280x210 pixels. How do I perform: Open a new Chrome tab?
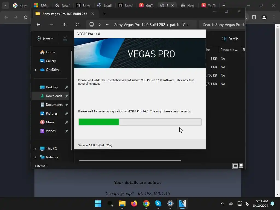(x=224, y=5)
